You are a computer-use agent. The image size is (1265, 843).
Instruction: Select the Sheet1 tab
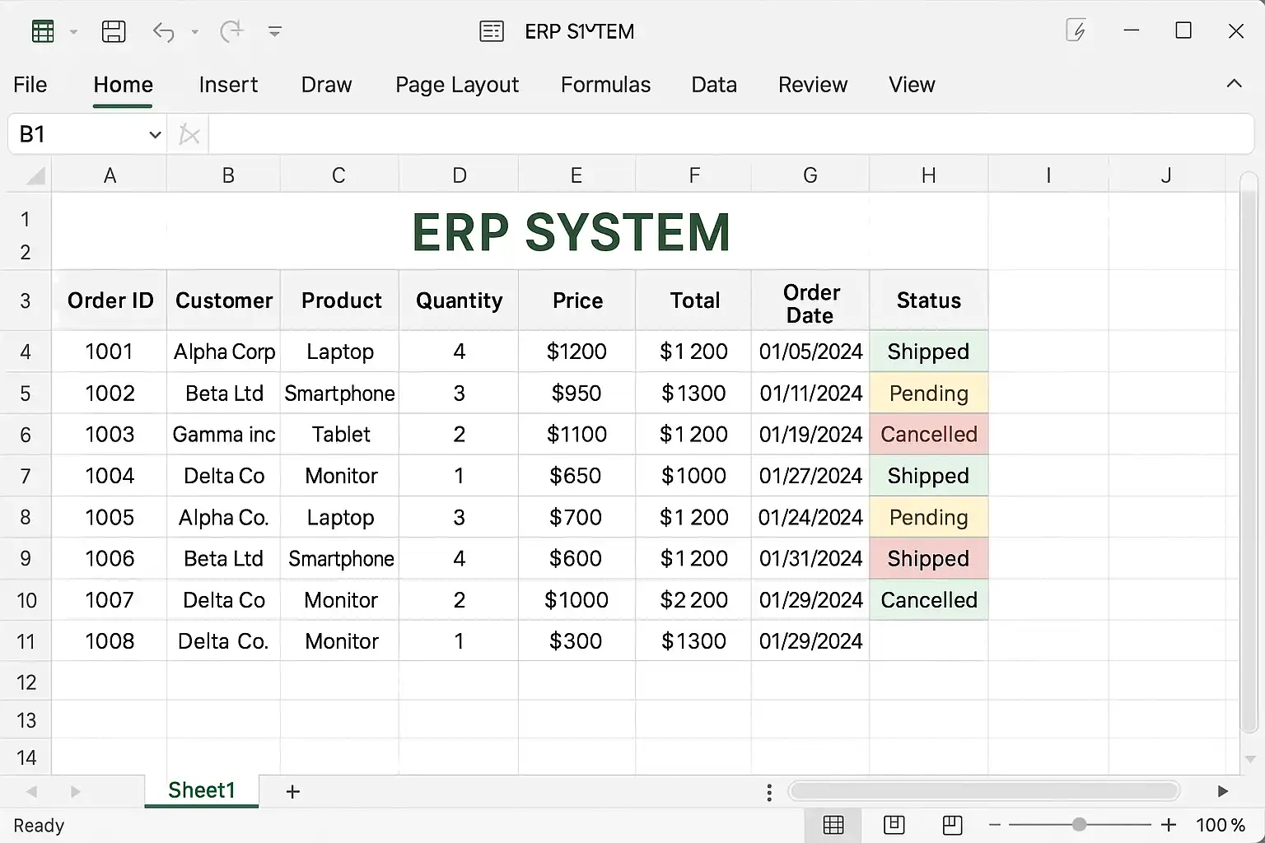pos(202,790)
